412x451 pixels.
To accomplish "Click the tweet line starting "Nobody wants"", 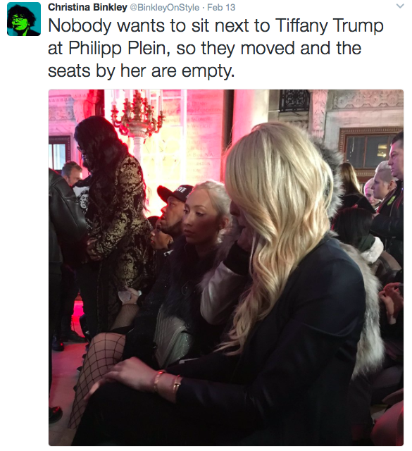I will 216,26.
